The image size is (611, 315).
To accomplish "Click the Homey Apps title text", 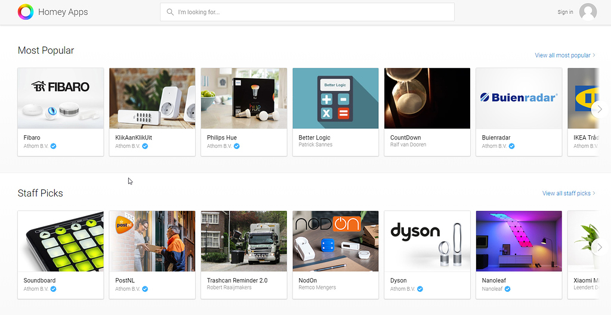I will [x=63, y=12].
